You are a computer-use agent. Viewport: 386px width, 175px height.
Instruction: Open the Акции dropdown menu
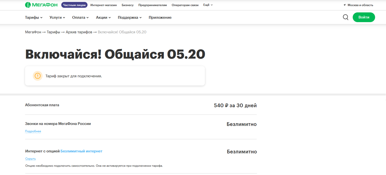point(103,17)
